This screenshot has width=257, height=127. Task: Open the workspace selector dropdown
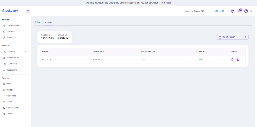[x=197, y=11]
